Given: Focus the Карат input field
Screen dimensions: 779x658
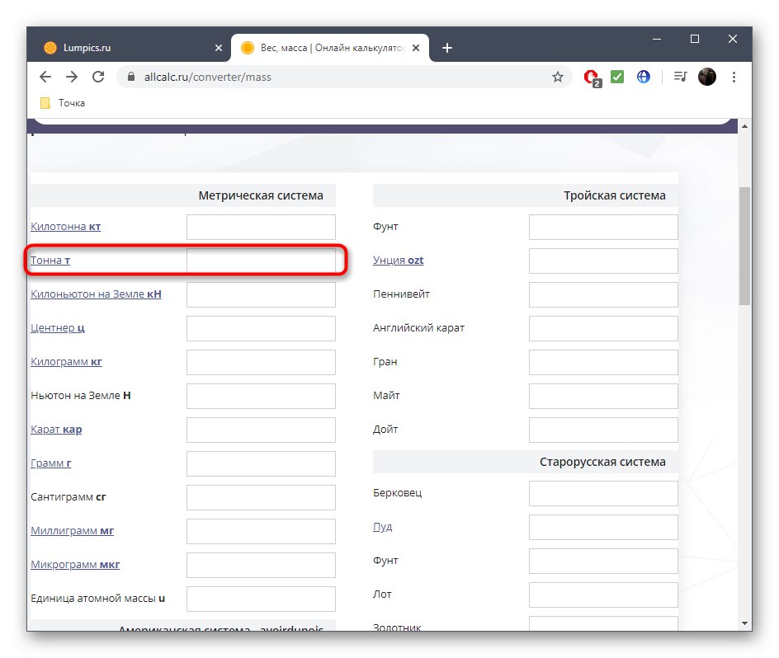Looking at the screenshot, I should [261, 430].
